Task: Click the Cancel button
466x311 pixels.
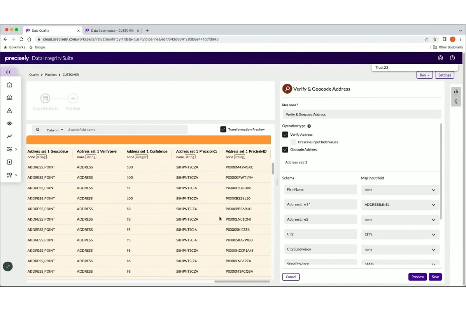Action: 291,277
